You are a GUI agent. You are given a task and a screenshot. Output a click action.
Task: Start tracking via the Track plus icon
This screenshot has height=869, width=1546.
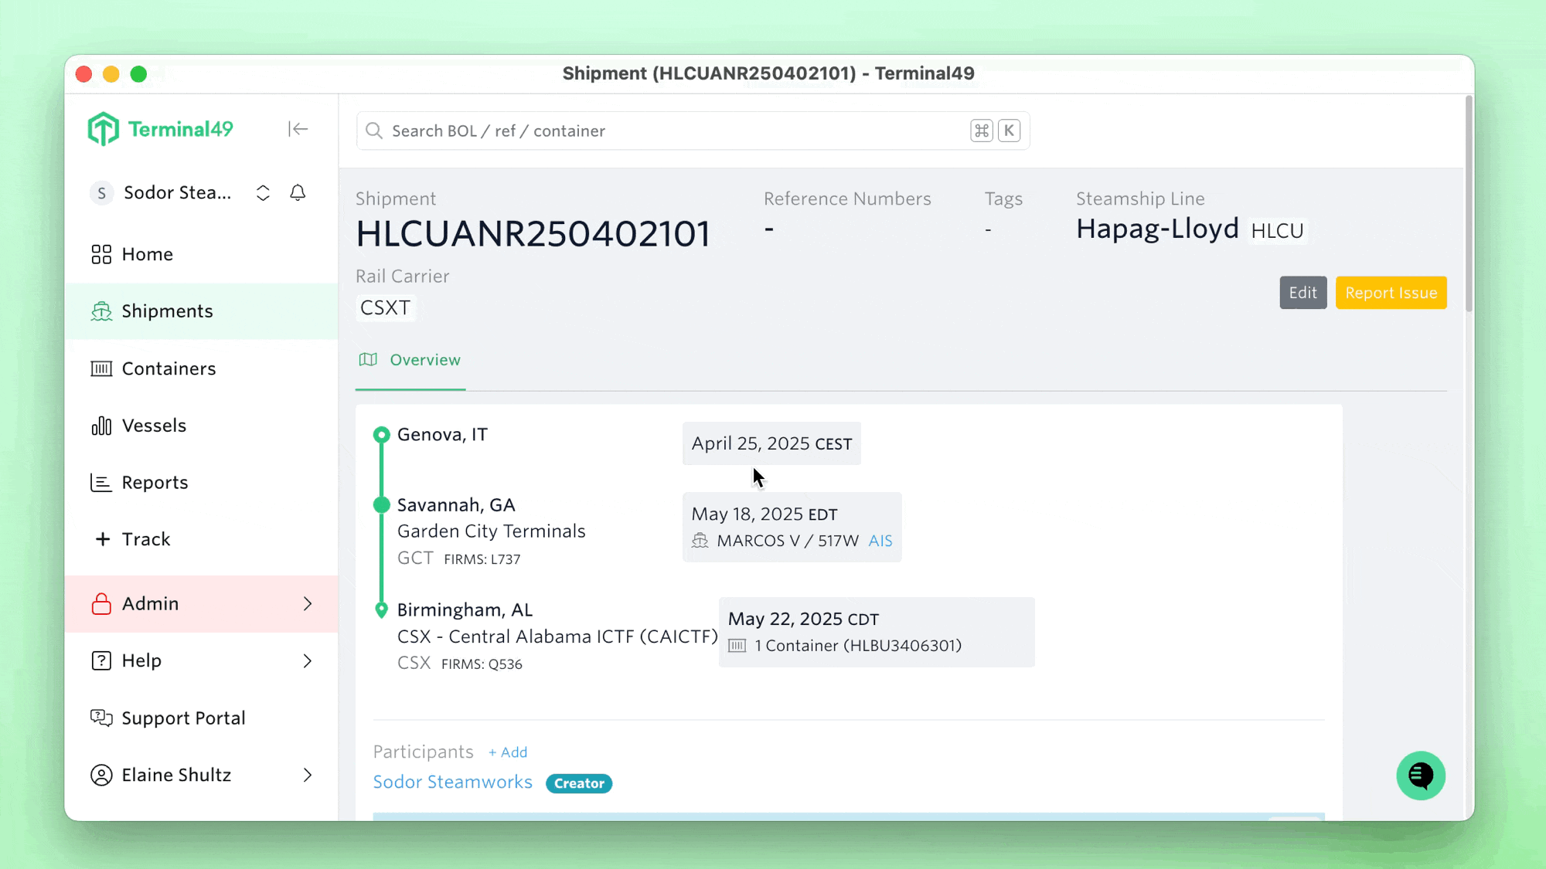[103, 538]
